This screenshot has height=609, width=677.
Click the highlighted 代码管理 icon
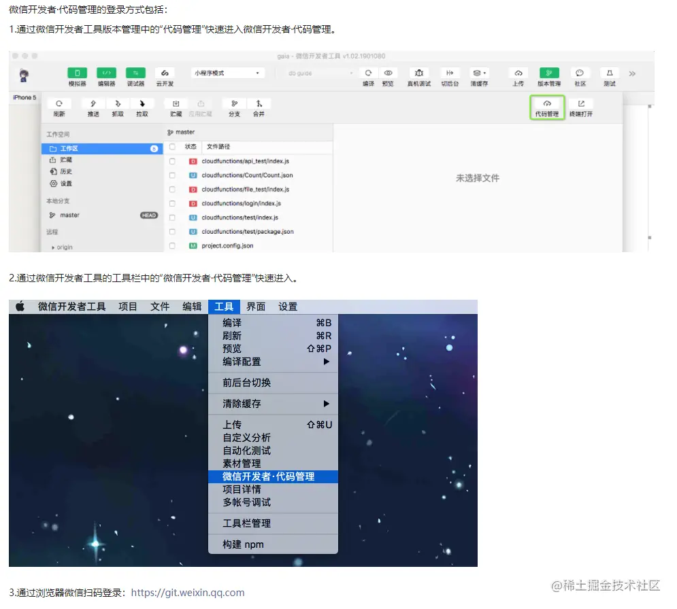[547, 107]
